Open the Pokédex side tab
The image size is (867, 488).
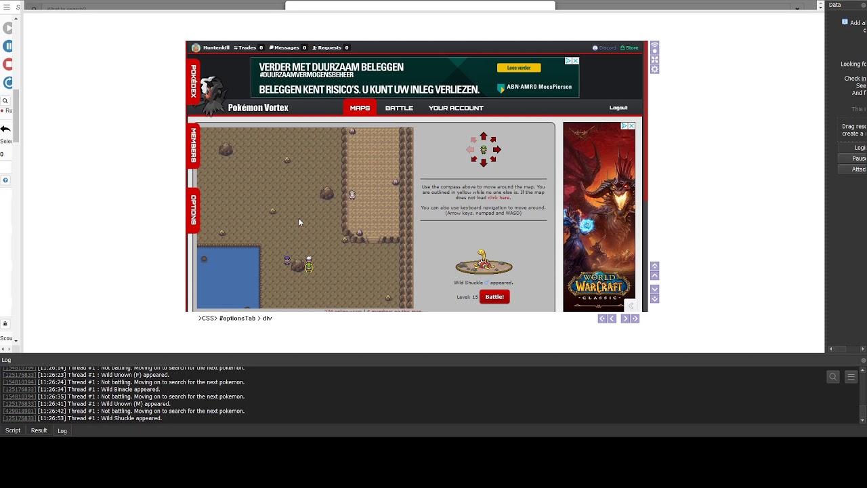(x=193, y=81)
